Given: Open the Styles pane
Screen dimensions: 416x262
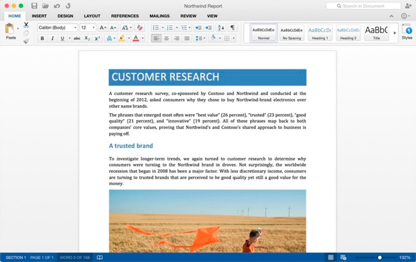Looking at the screenshot, I should click(x=407, y=31).
